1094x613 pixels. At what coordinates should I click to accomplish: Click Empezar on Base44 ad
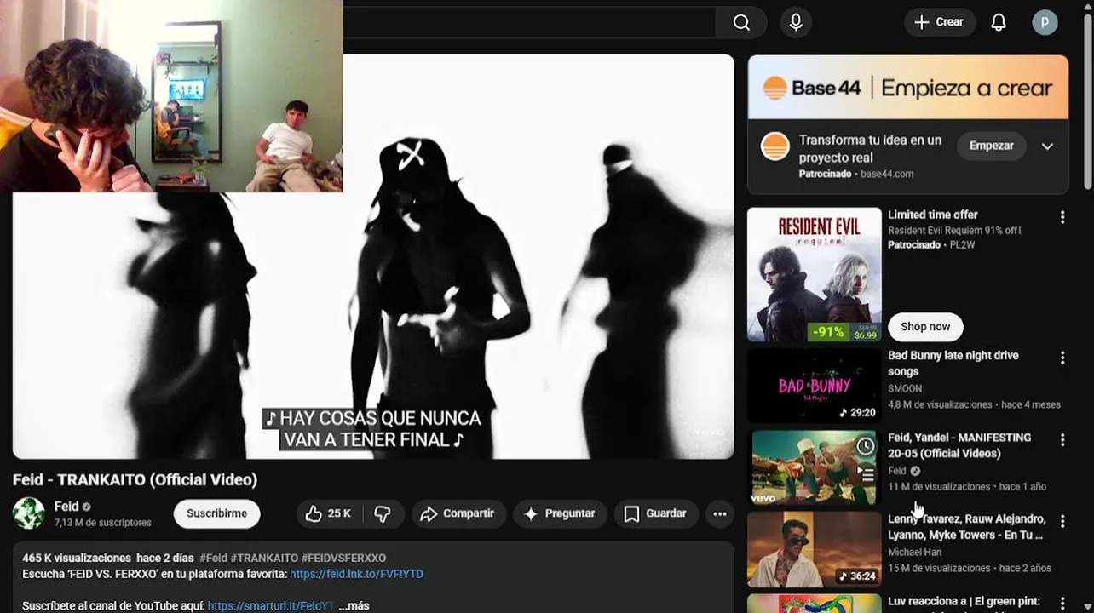point(991,146)
